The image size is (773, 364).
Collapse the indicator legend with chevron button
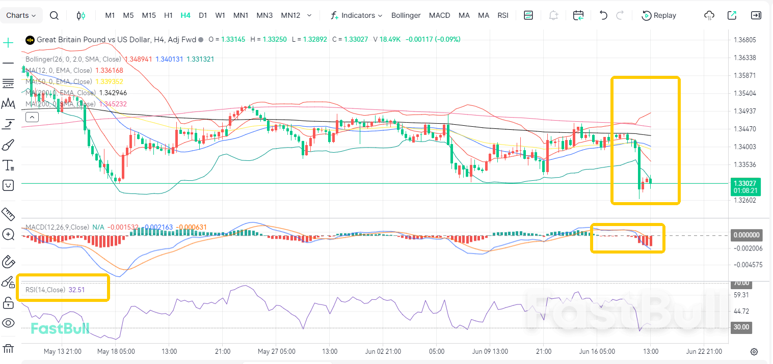tap(32, 117)
